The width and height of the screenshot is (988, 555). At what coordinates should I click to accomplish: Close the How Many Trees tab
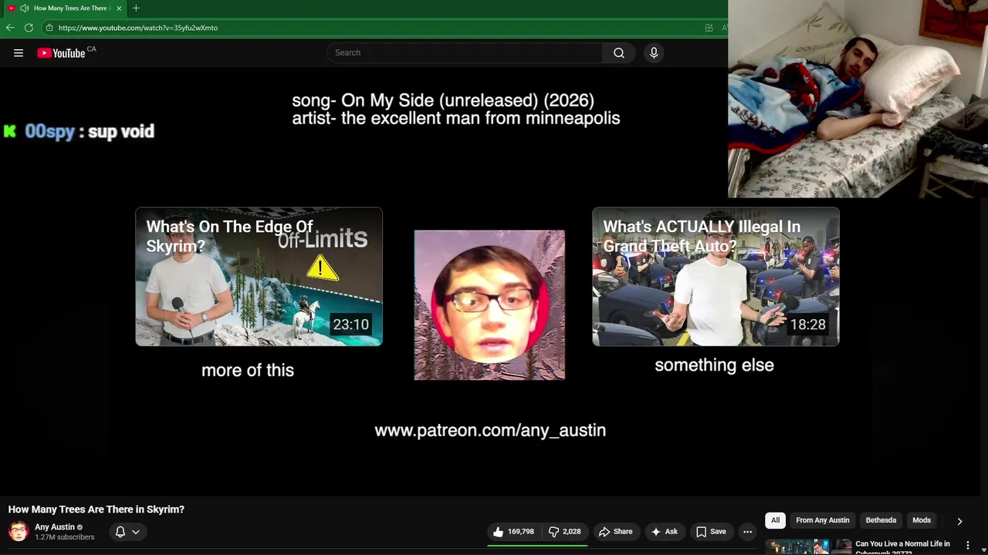pyautogui.click(x=119, y=8)
